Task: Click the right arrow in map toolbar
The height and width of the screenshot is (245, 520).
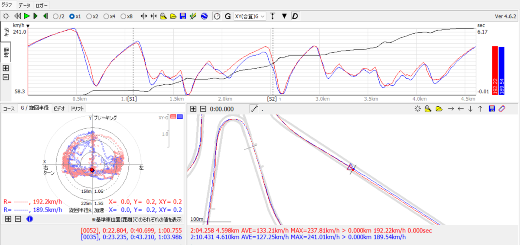Action: click(x=451, y=109)
